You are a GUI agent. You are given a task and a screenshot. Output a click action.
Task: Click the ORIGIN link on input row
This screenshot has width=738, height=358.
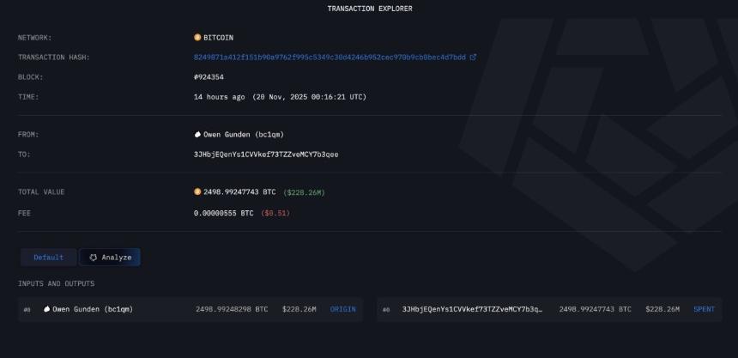[342, 309]
